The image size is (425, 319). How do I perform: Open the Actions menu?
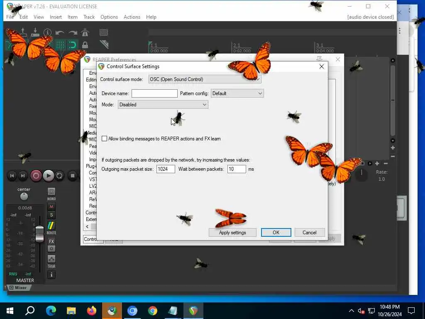tap(132, 17)
